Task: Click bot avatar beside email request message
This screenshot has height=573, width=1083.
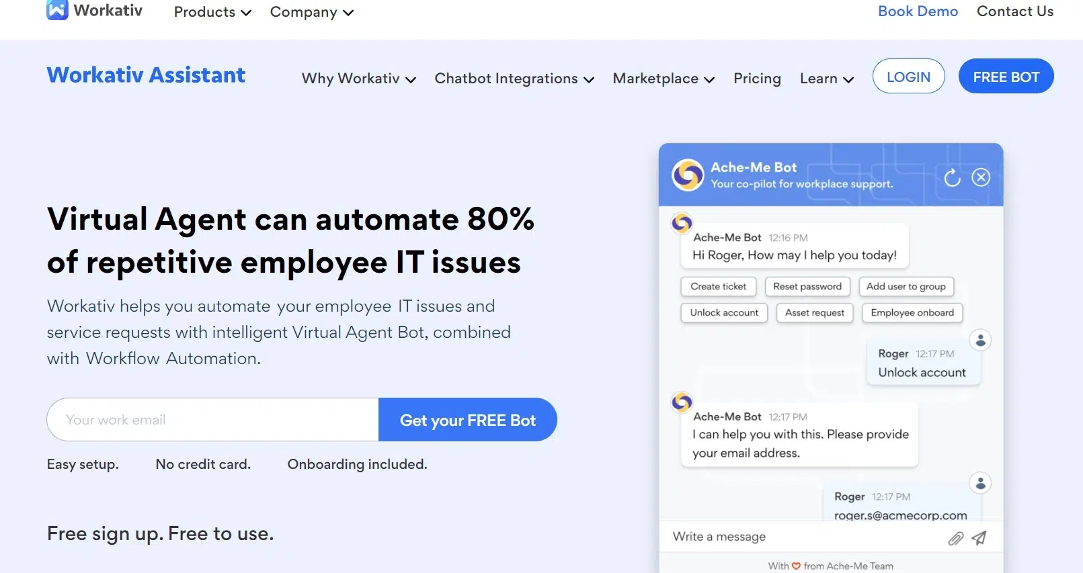Action: tap(682, 402)
